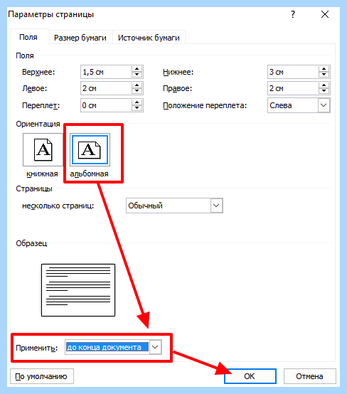Click the question mark help icon
This screenshot has height=394, width=347.
click(293, 14)
